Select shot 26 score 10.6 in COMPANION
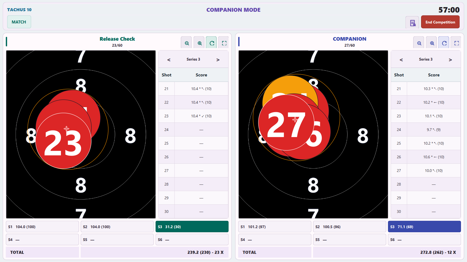This screenshot has width=467, height=262. click(x=434, y=157)
